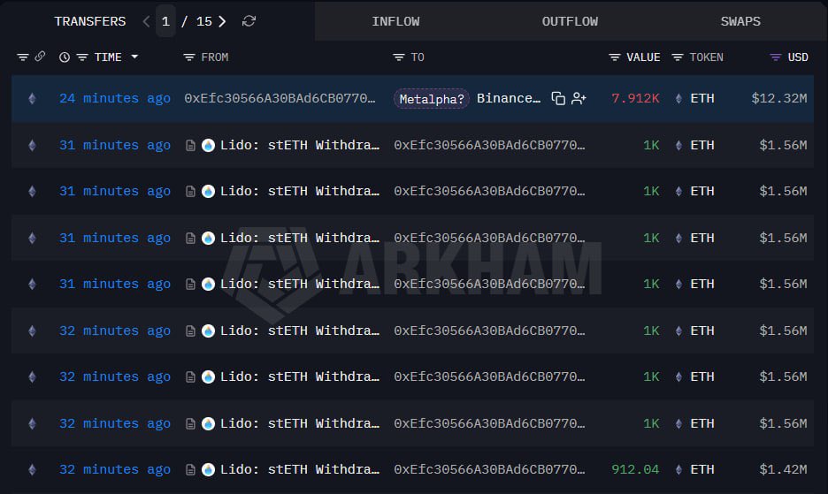Open the TIME column filter icon
Screen dimensions: 828x494
(x=82, y=57)
